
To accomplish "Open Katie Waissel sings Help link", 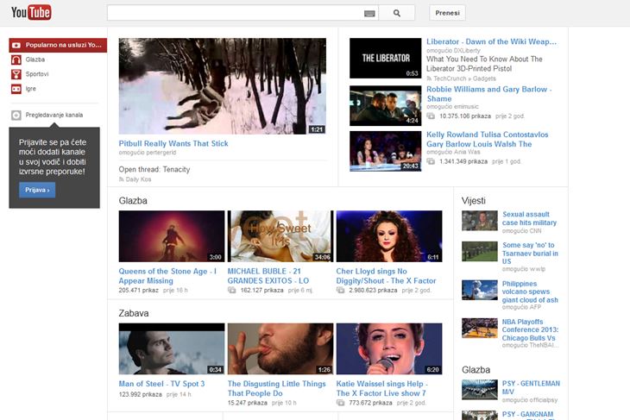I will coord(381,388).
